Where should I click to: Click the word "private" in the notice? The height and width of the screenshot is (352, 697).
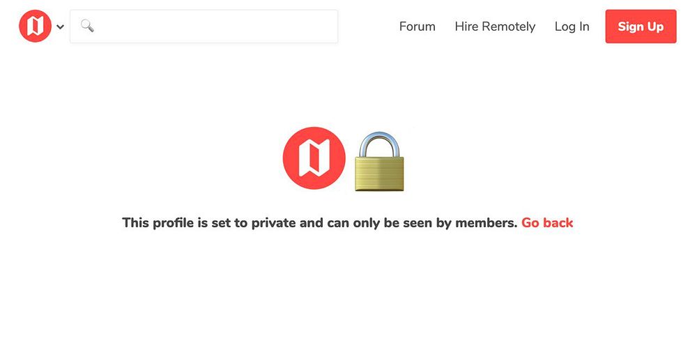point(277,223)
